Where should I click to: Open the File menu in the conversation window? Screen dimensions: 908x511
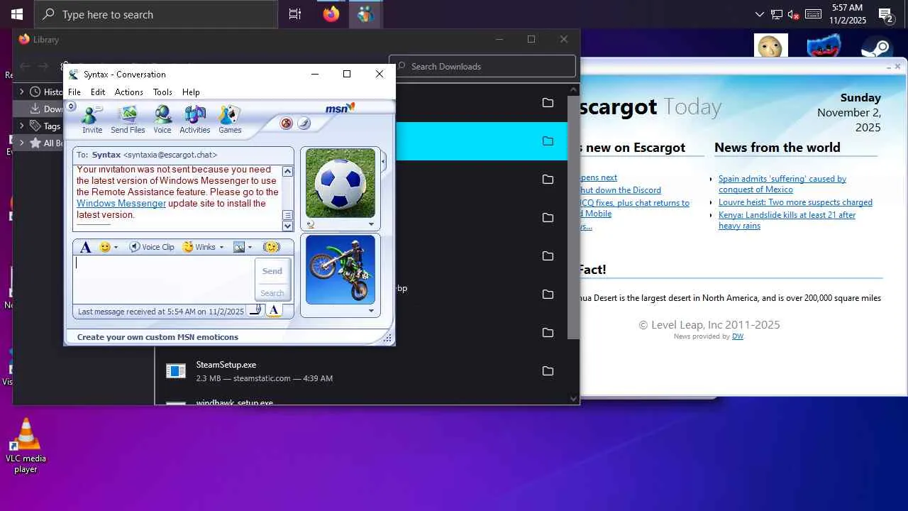point(74,92)
